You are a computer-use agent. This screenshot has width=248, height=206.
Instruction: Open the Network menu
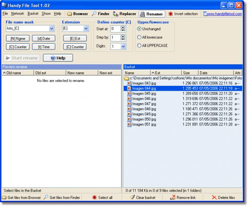point(18,13)
